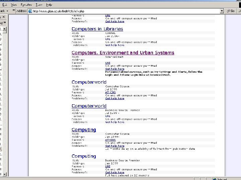The height and width of the screenshot is (180, 241).
Task: Click the left pane scroll down arrow
Action: pyautogui.click(x=5, y=174)
